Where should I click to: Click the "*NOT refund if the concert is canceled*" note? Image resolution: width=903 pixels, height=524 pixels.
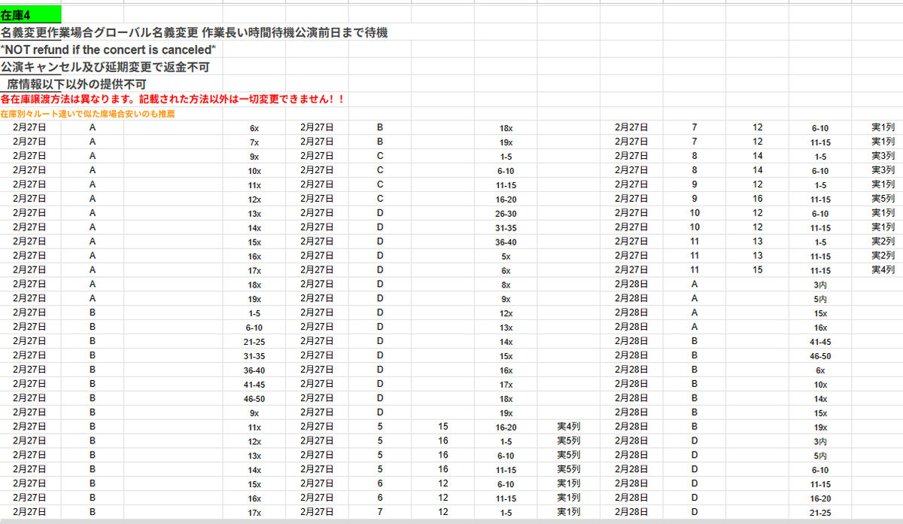108,50
